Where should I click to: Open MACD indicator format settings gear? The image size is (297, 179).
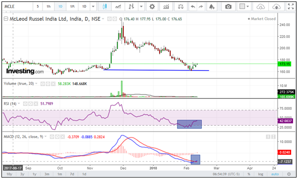pyautogui.click(x=57, y=137)
